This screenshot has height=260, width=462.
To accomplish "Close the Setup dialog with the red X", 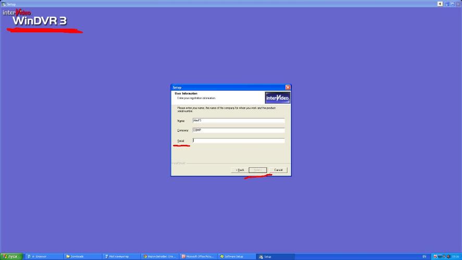I will pyautogui.click(x=288, y=87).
